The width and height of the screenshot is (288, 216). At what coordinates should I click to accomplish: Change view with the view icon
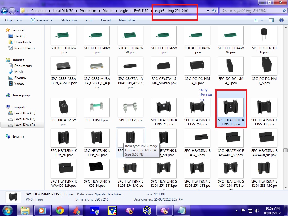tap(256, 20)
